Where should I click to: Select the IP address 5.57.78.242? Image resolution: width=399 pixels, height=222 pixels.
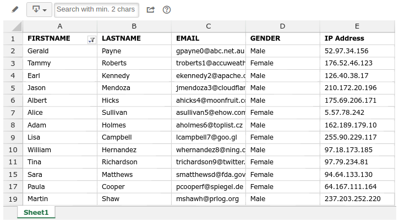pos(357,113)
